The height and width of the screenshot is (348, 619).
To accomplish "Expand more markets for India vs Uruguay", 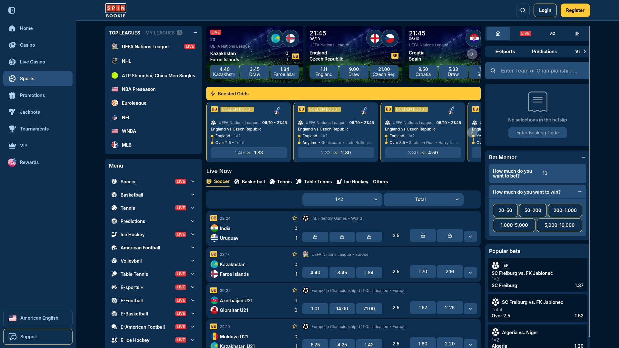I will pos(470,237).
